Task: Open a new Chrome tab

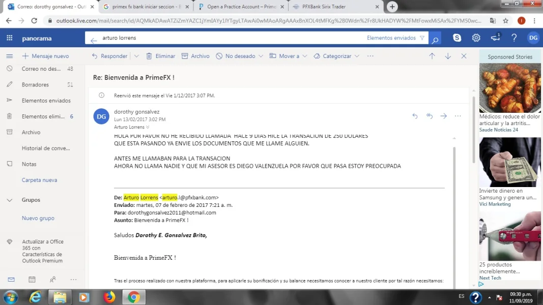Action: (x=392, y=7)
